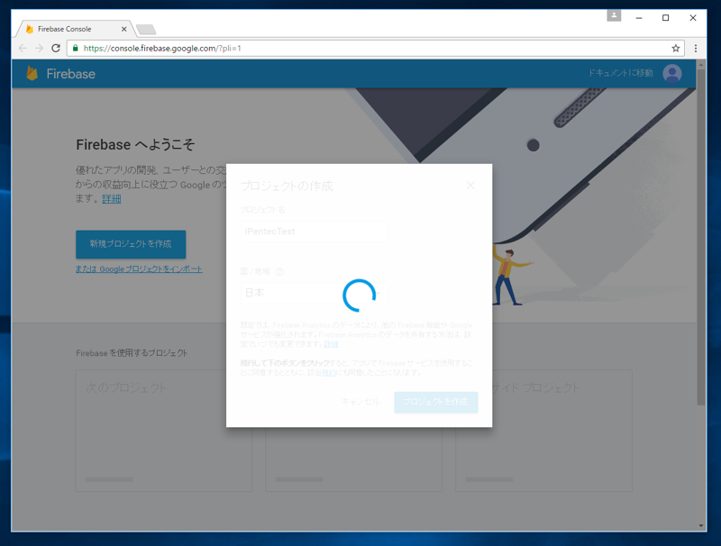721x546 pixels.
Task: Open the 詳細 link inside the dialog
Action: [x=331, y=344]
